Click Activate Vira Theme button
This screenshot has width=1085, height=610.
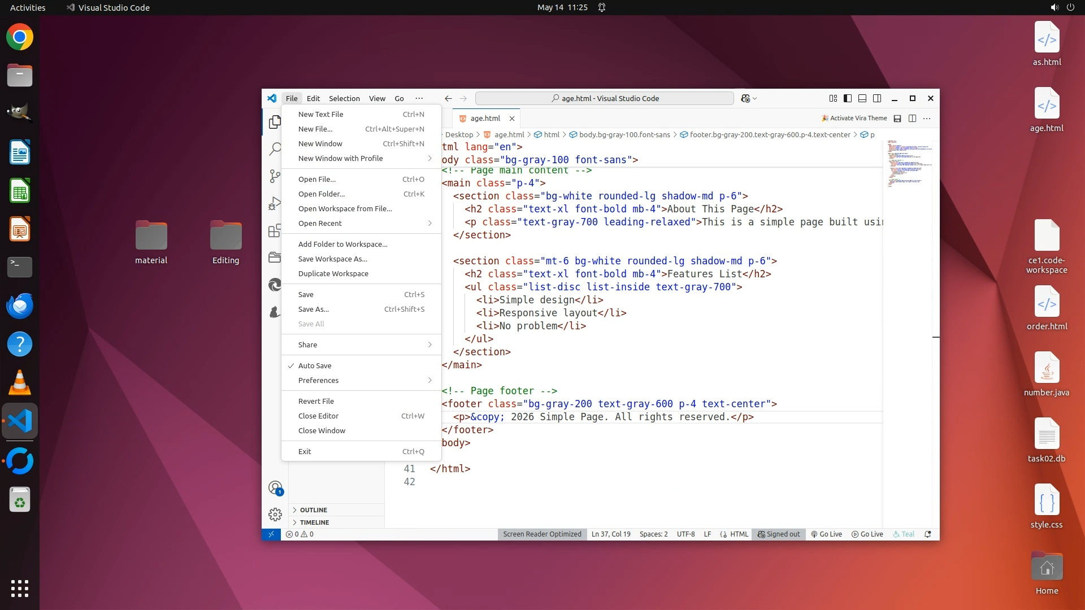coord(854,119)
